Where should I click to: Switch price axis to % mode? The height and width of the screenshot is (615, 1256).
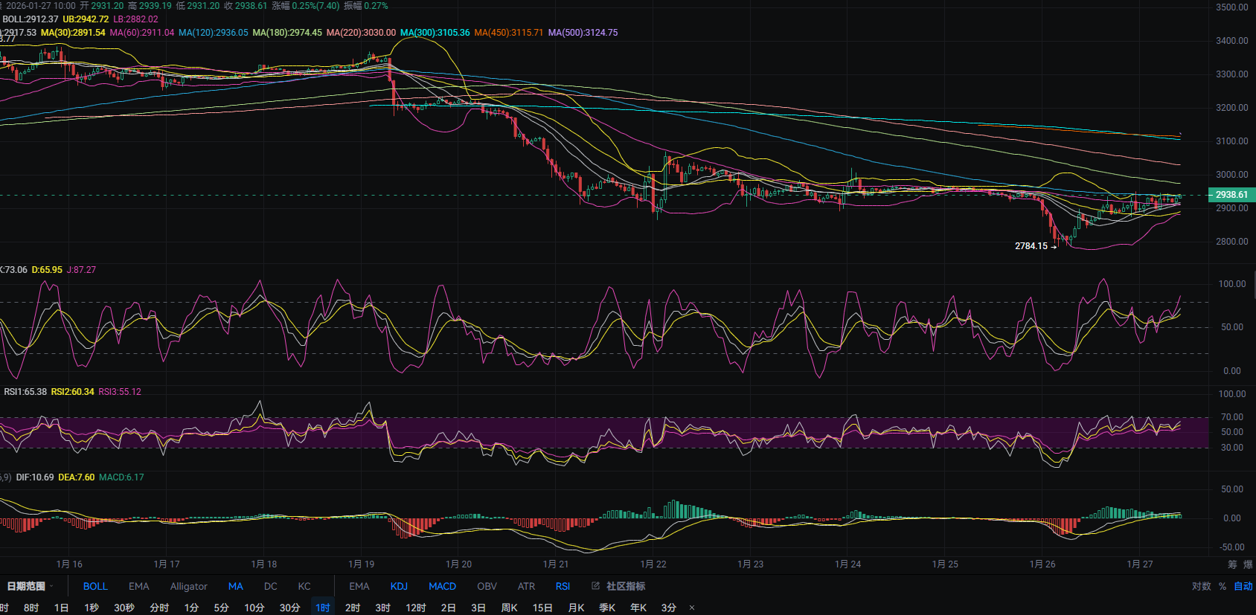pyautogui.click(x=1222, y=586)
